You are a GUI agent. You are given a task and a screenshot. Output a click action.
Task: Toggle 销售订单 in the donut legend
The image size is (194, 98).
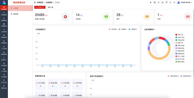(179, 43)
